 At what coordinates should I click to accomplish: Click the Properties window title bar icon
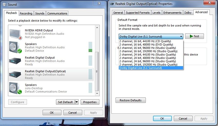112,4
